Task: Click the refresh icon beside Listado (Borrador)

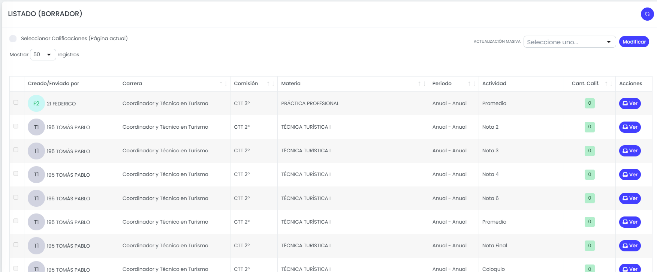Action: [647, 14]
